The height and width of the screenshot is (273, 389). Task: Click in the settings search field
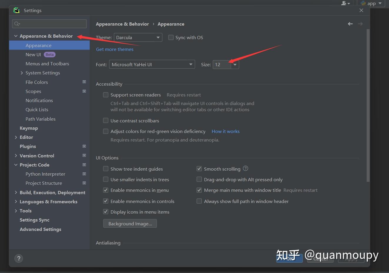(x=49, y=24)
